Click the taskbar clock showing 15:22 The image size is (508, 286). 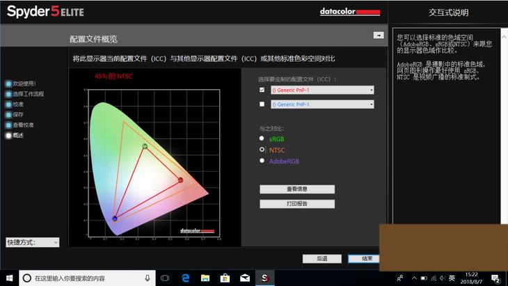point(471,278)
